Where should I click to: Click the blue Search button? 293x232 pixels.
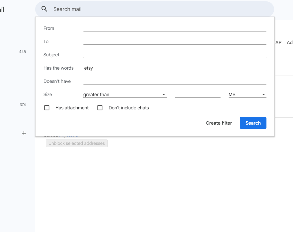(253, 123)
